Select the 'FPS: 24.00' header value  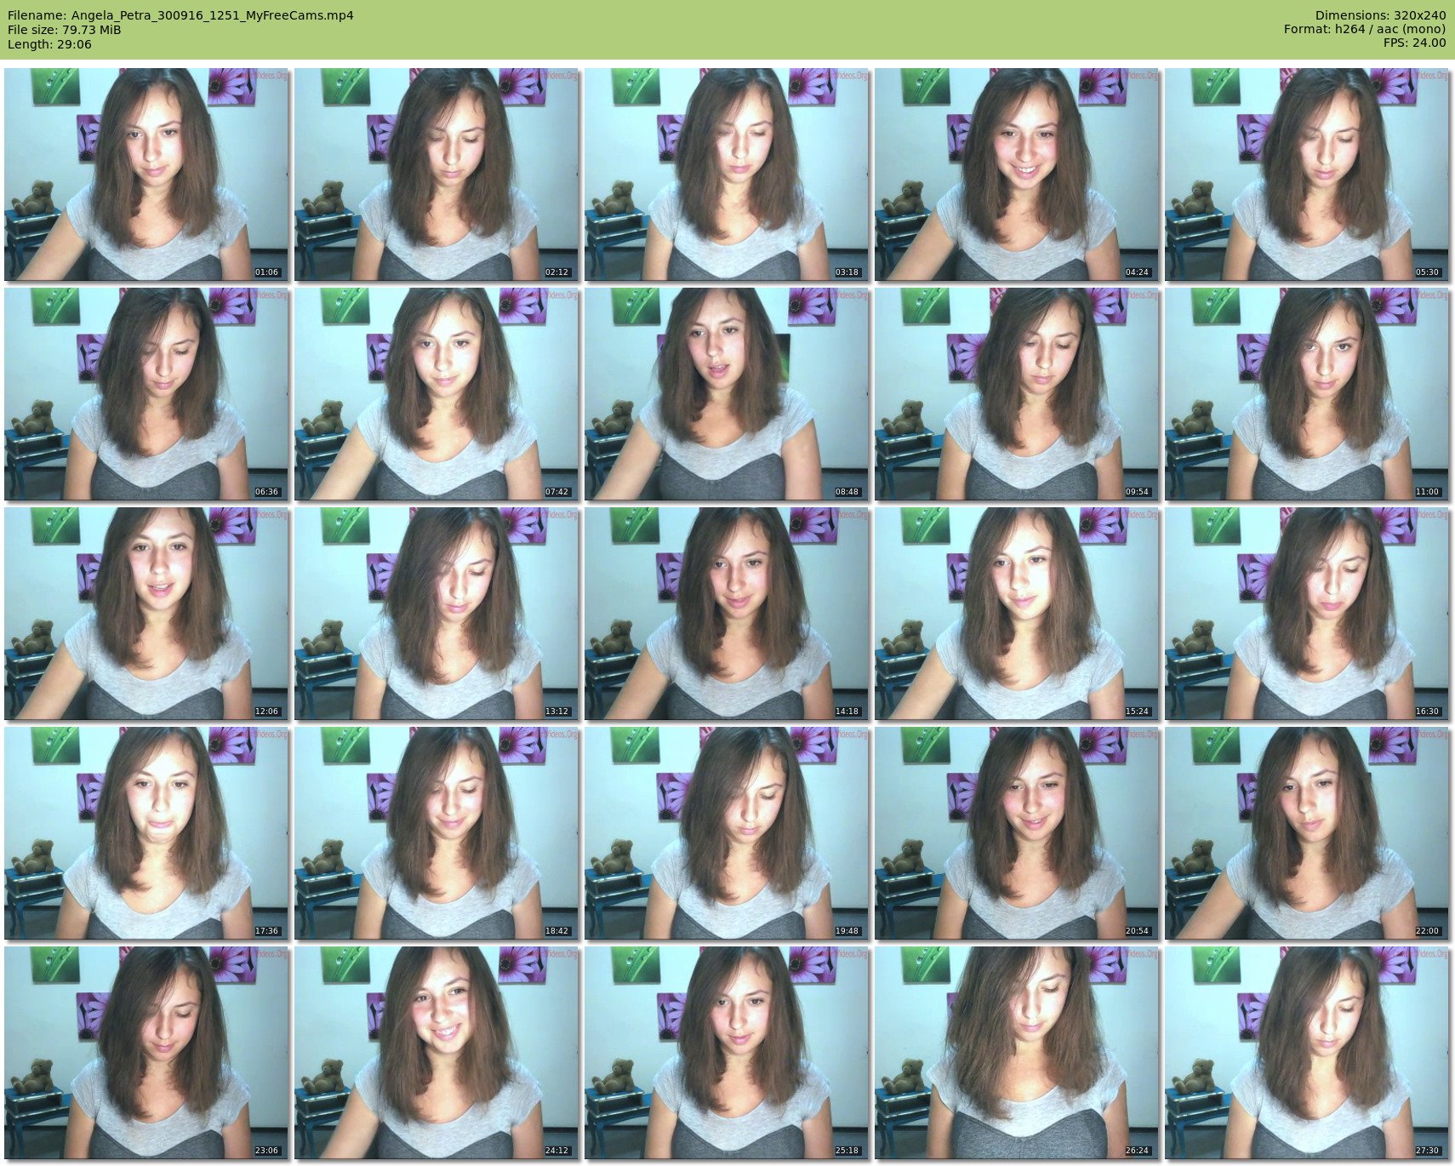[1414, 43]
